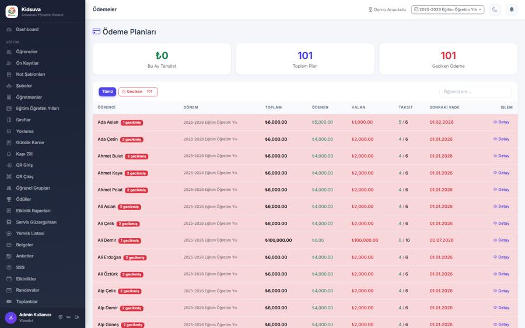Open notifications bell icon
Screen dimensions: 525x328
[x=511, y=10]
